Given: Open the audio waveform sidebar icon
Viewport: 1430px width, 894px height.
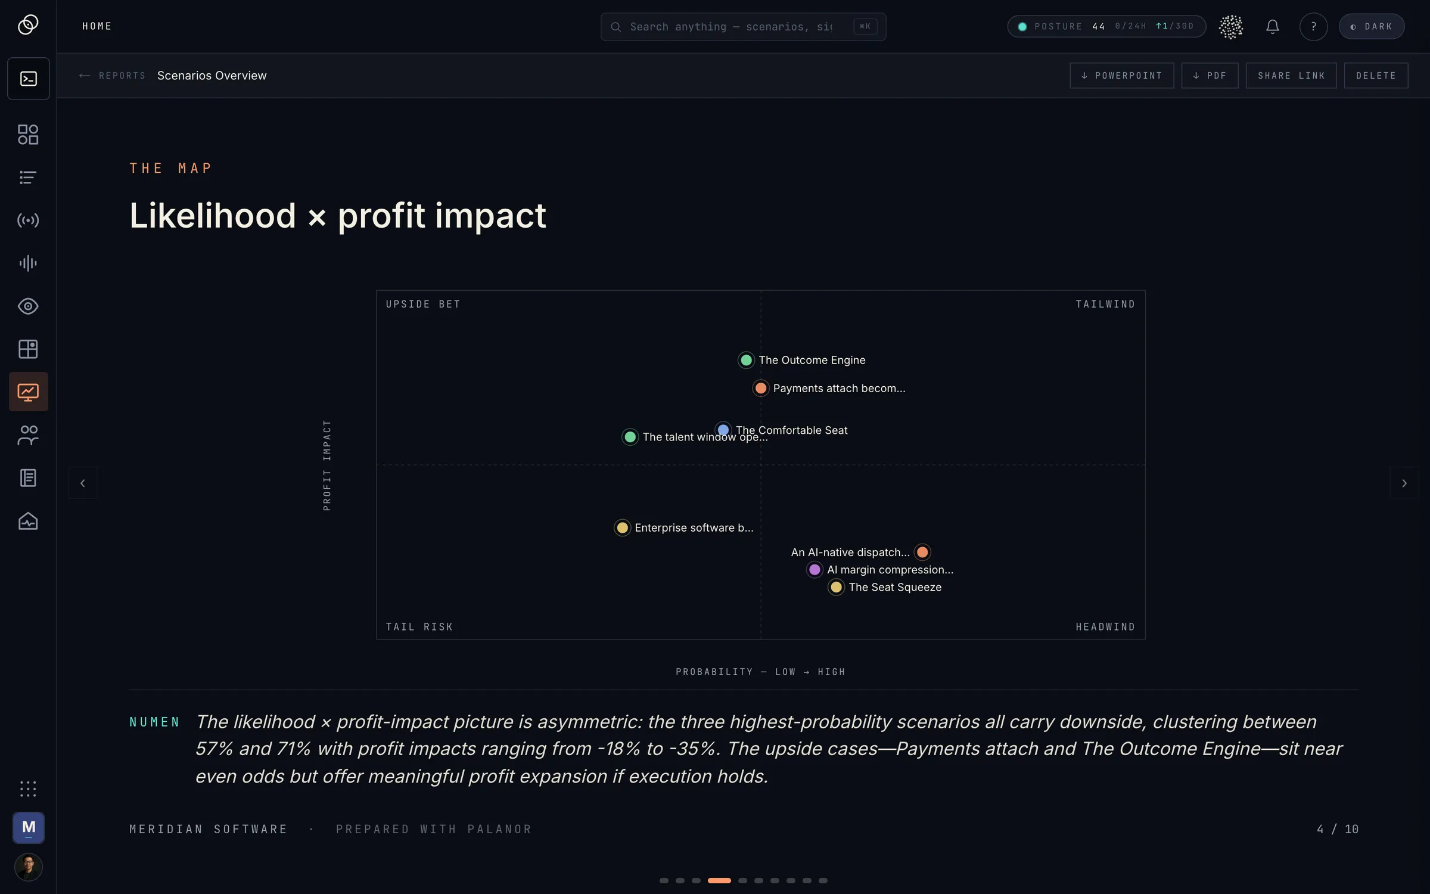Looking at the screenshot, I should pyautogui.click(x=28, y=263).
